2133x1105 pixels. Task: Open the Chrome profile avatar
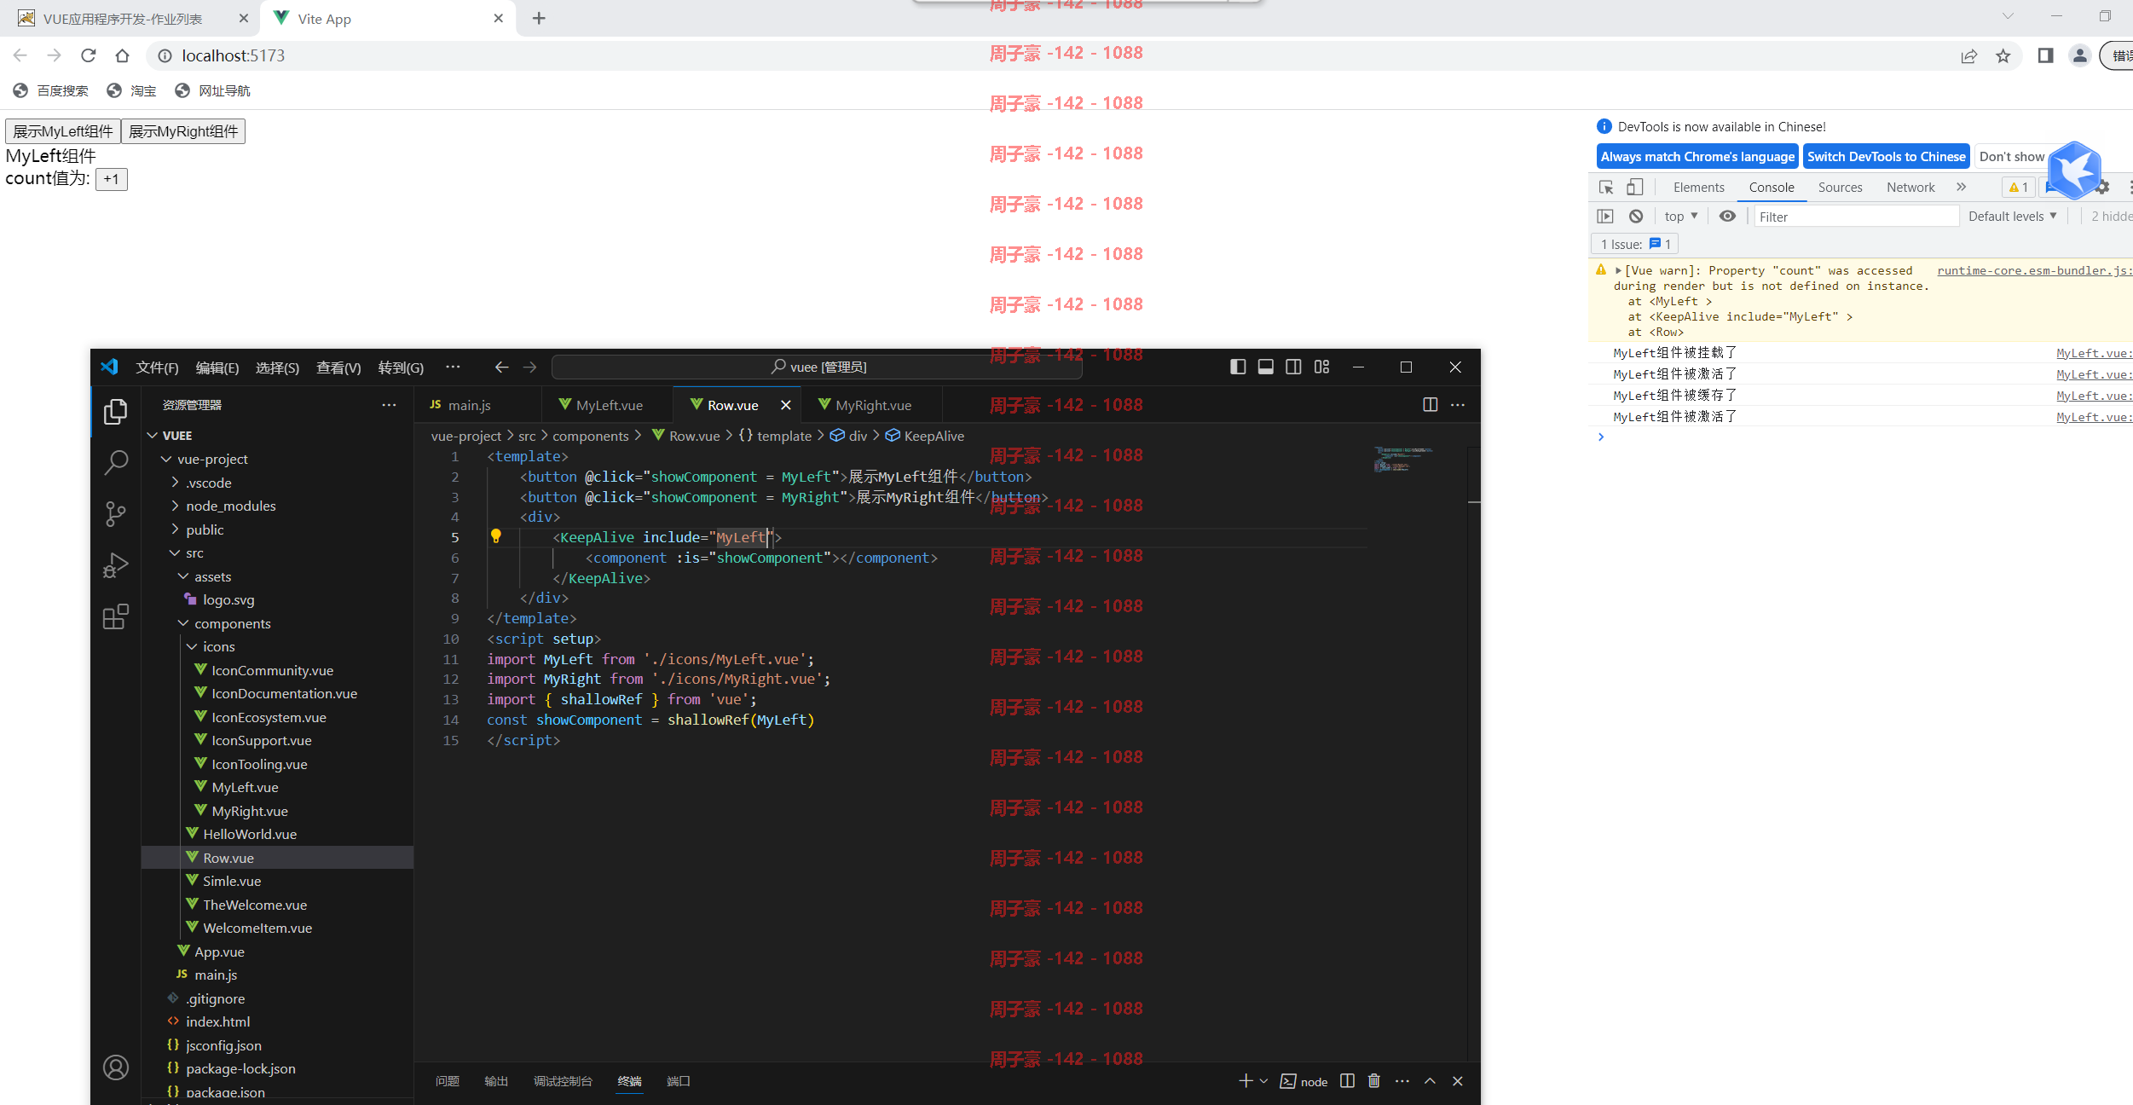pos(2080,56)
